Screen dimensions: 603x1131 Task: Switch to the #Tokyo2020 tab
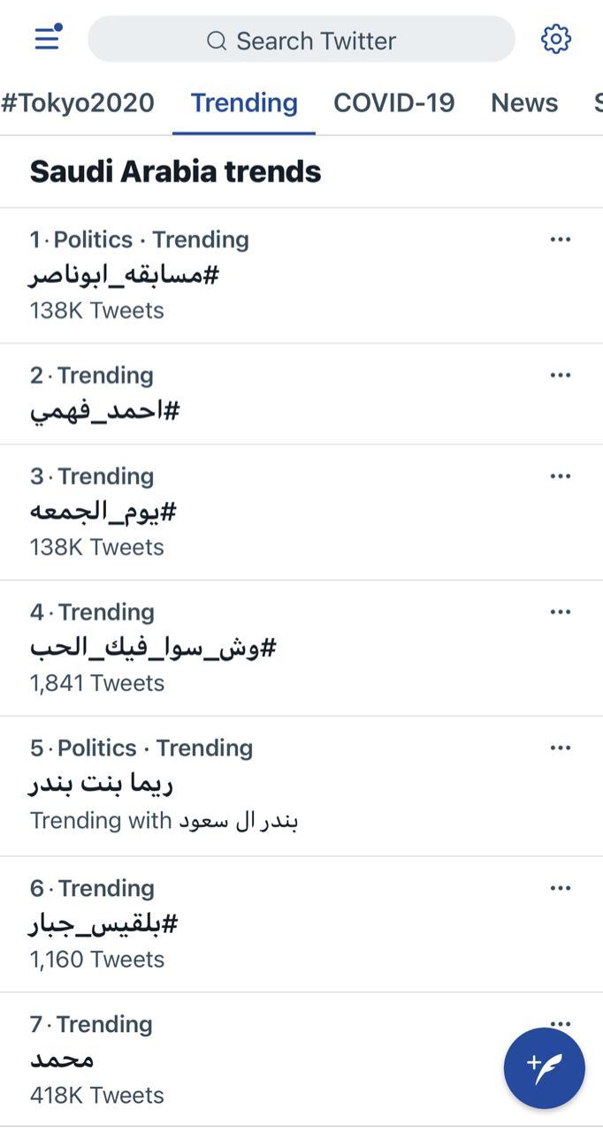pos(78,102)
